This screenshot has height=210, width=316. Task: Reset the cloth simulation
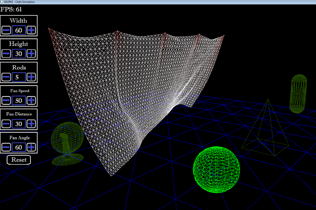(x=19, y=160)
